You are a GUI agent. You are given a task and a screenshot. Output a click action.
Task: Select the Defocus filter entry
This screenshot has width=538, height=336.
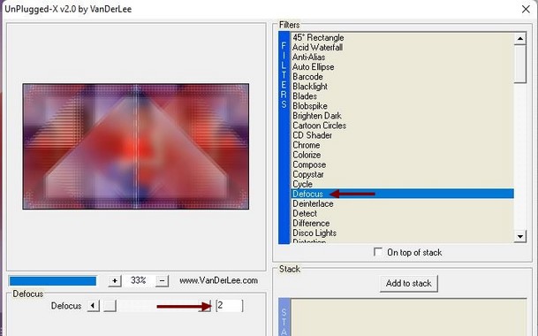(402, 194)
